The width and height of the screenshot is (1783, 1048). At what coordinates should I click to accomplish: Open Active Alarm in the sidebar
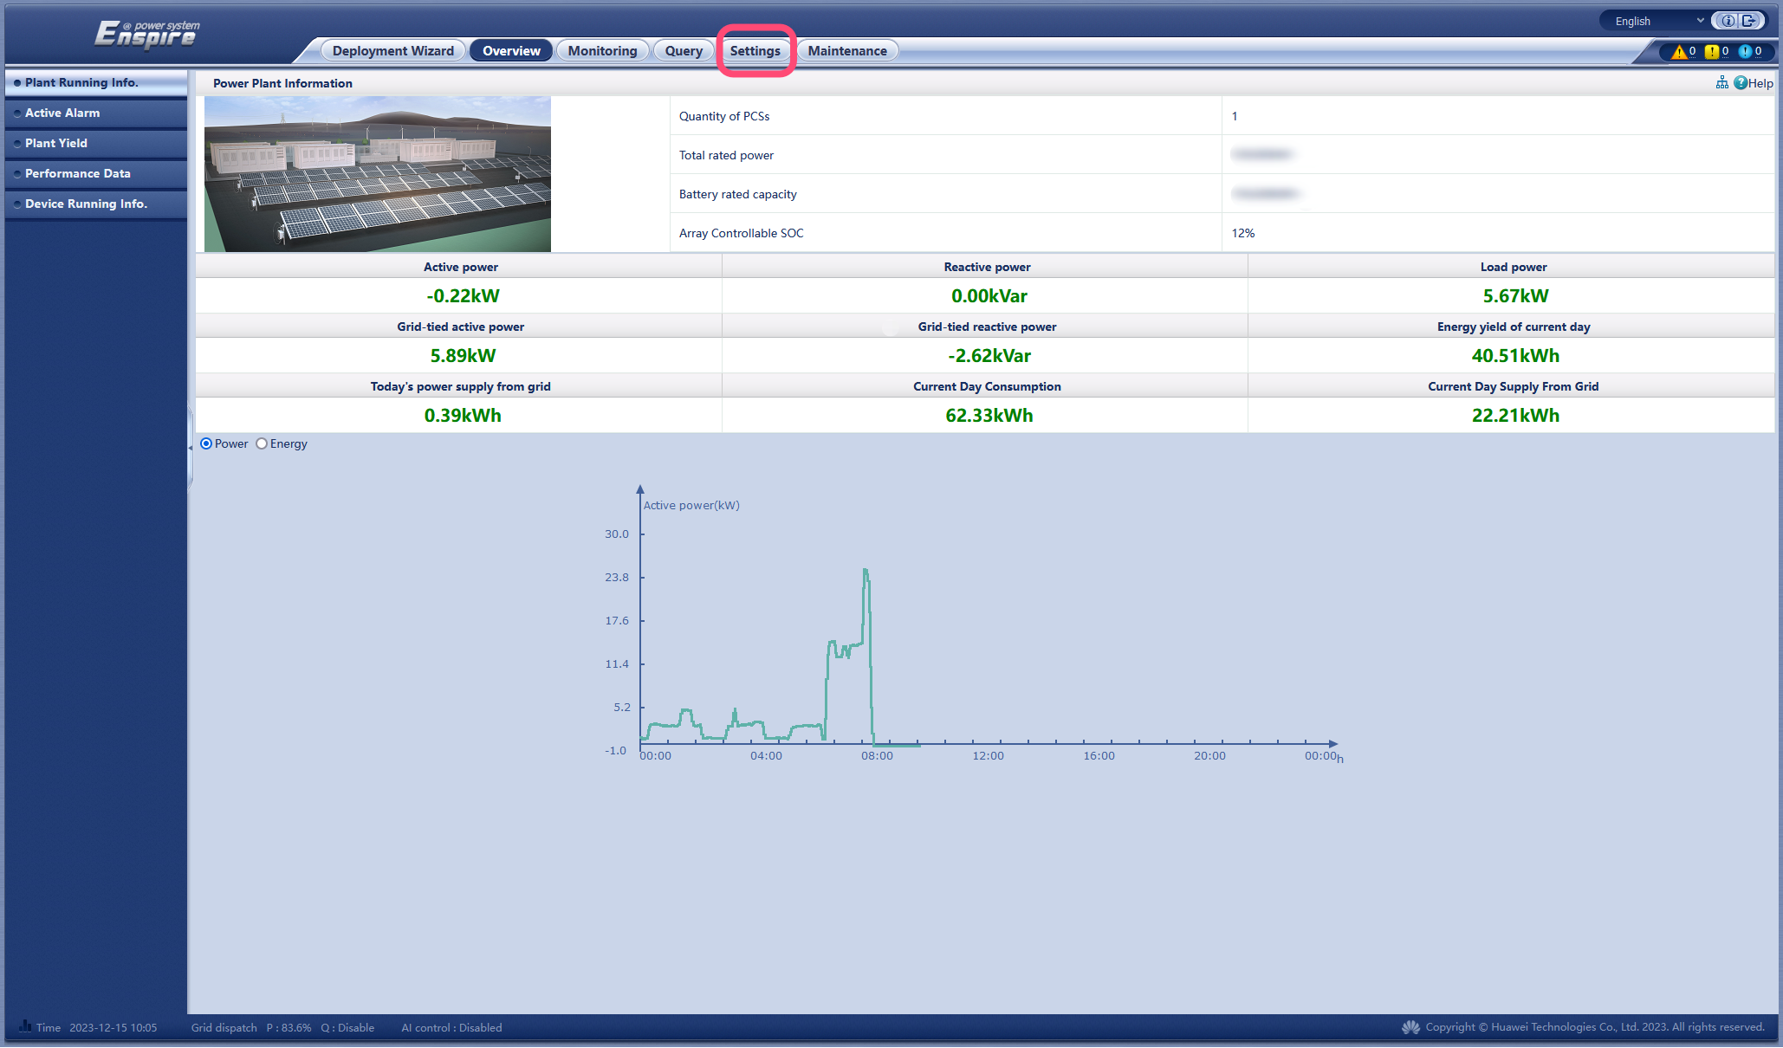coord(62,113)
